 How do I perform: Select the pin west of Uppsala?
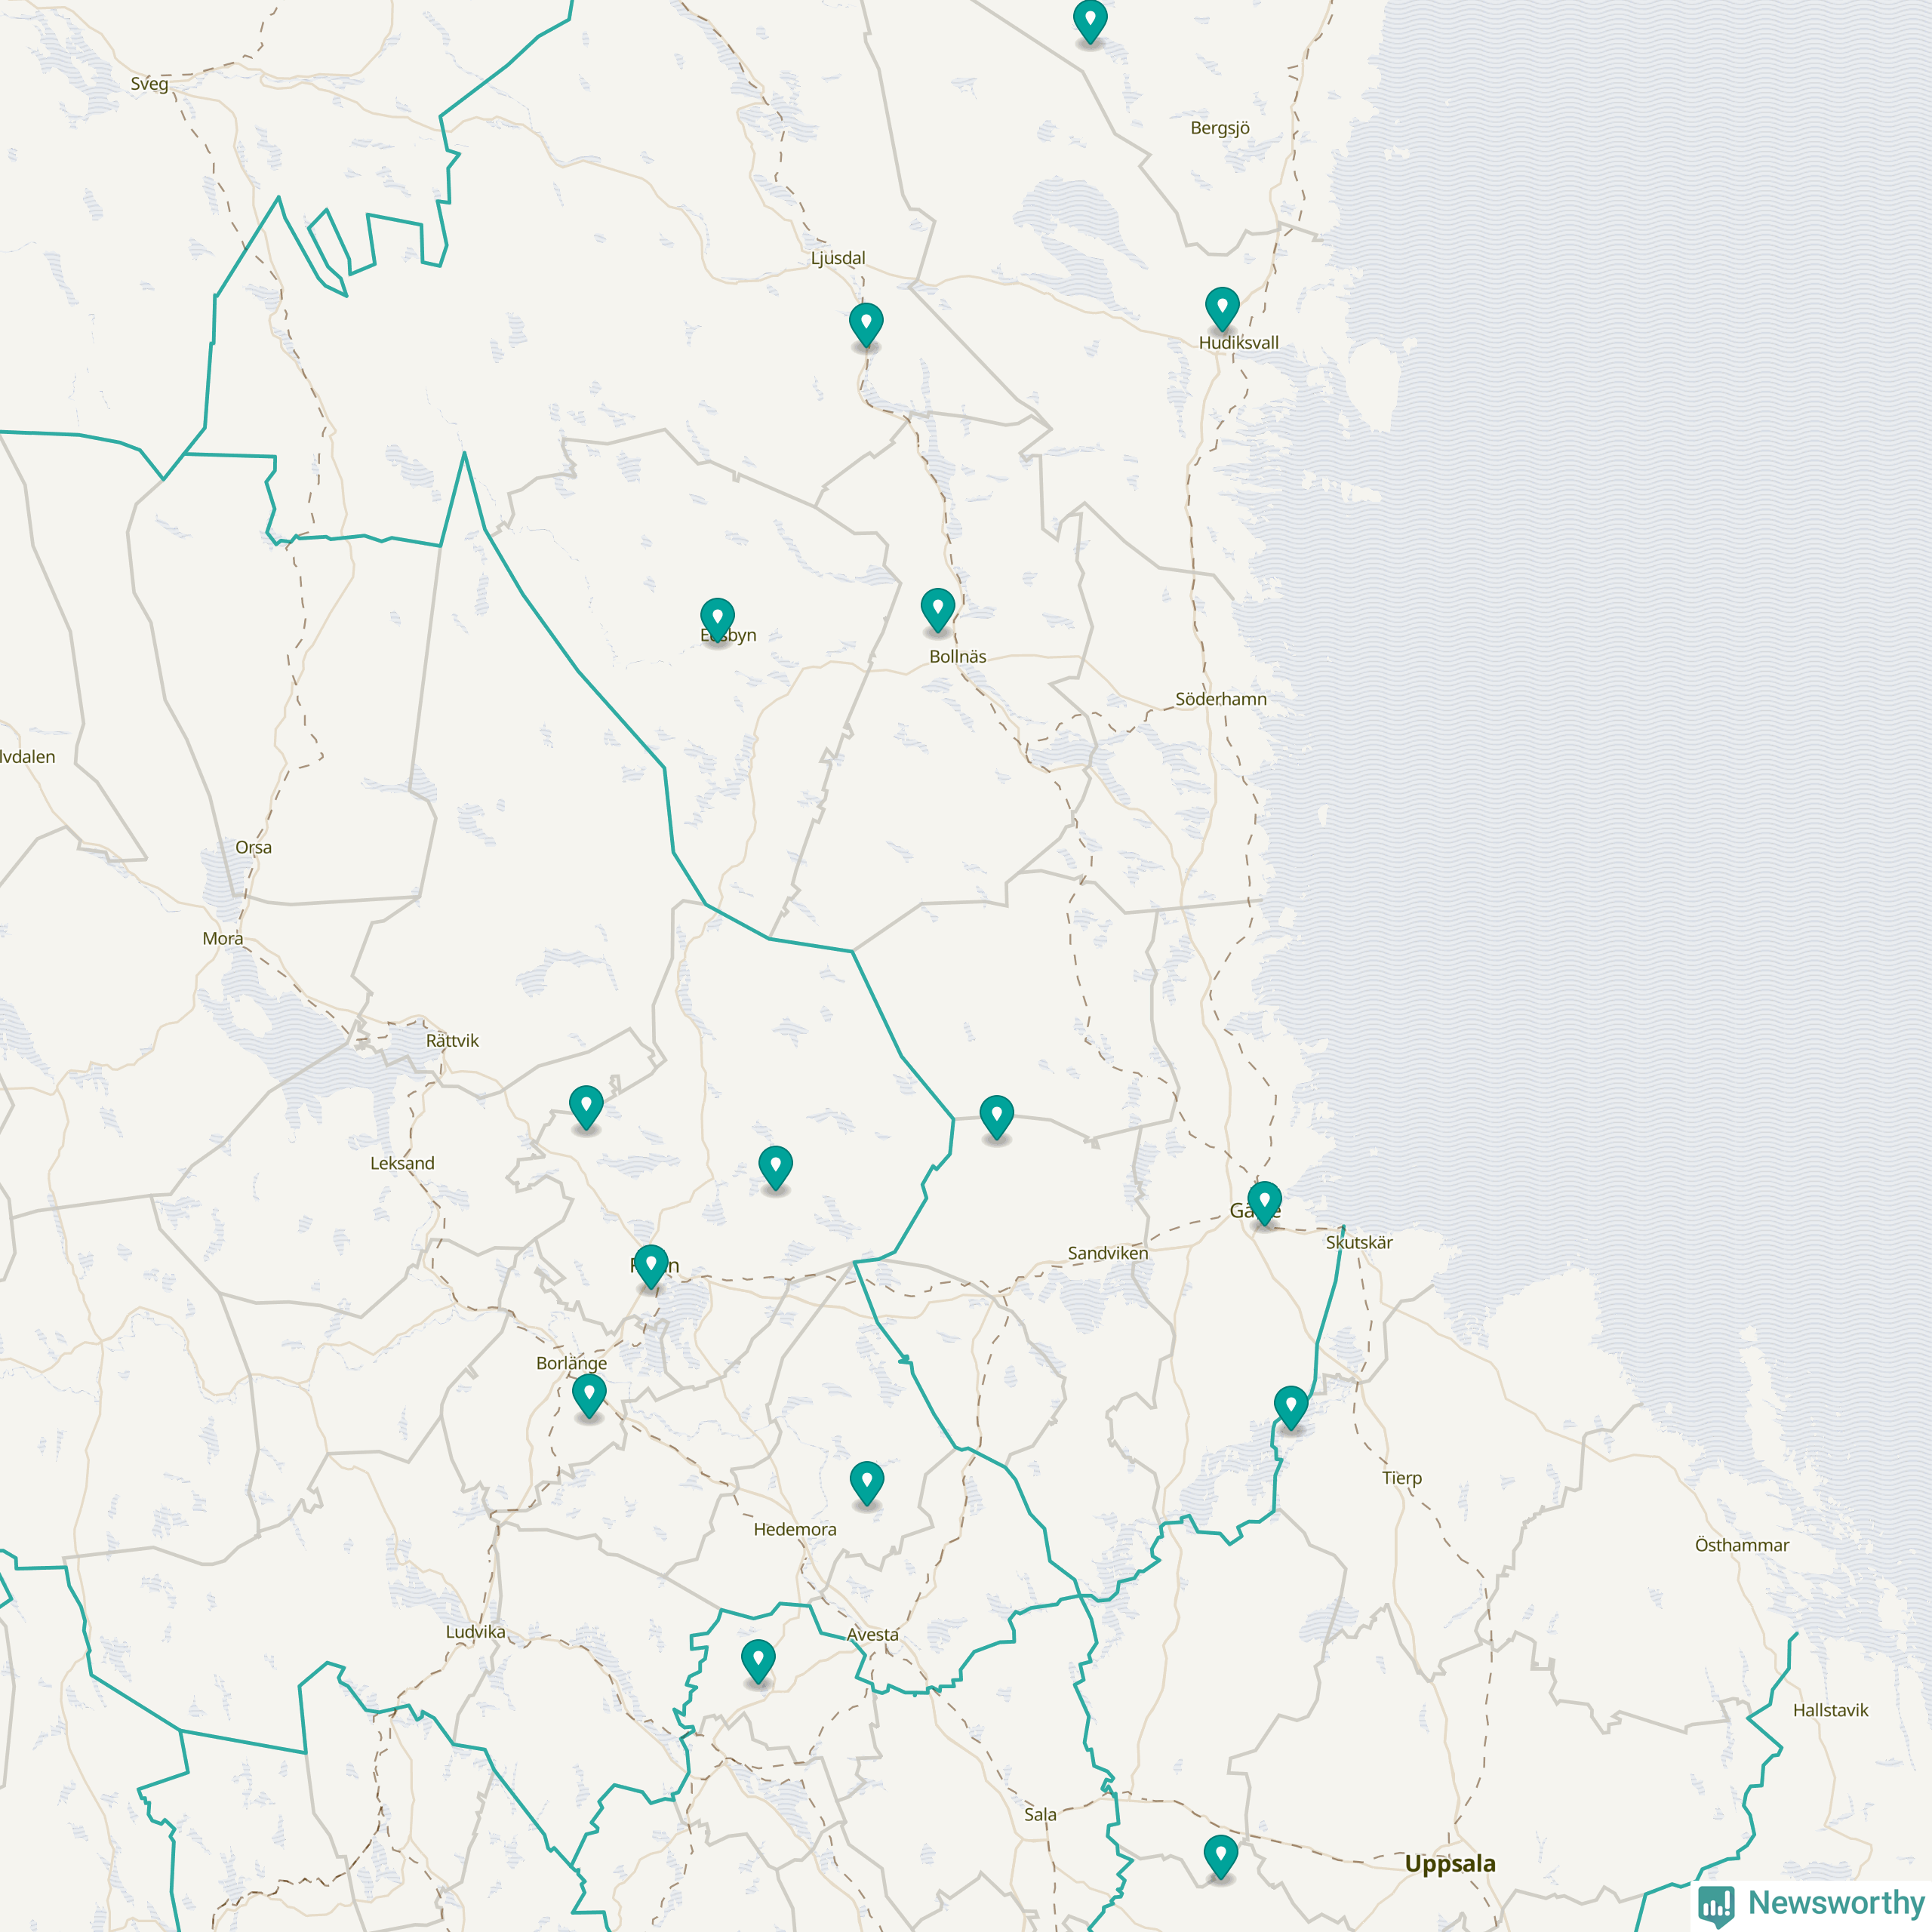1220,1856
